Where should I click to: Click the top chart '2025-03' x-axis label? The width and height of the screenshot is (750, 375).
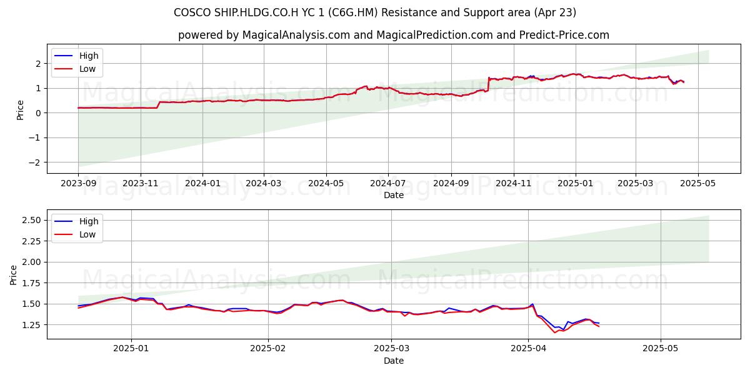[x=636, y=184]
